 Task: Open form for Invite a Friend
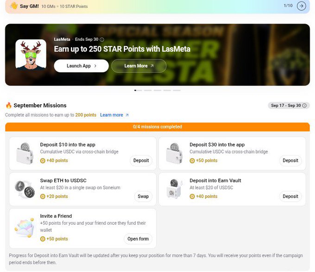(x=138, y=239)
